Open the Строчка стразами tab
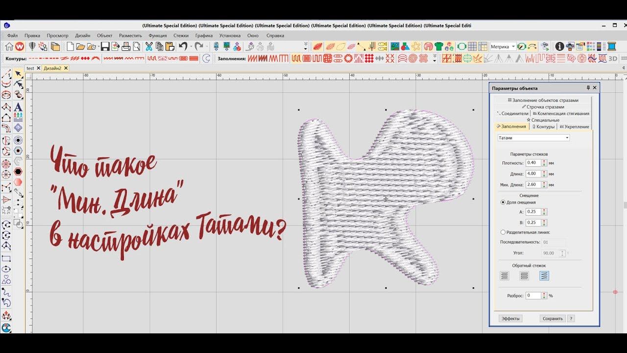 pos(543,107)
